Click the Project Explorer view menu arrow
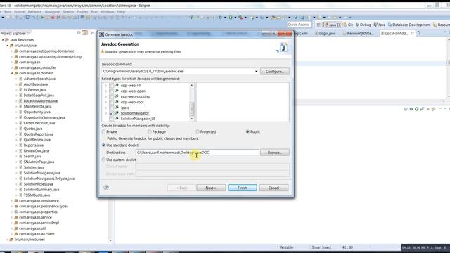450x253 pixels. click(92, 33)
